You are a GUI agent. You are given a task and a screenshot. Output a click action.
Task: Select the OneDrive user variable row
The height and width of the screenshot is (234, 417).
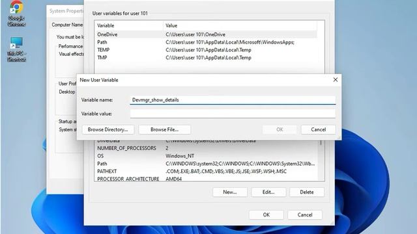click(x=206, y=34)
